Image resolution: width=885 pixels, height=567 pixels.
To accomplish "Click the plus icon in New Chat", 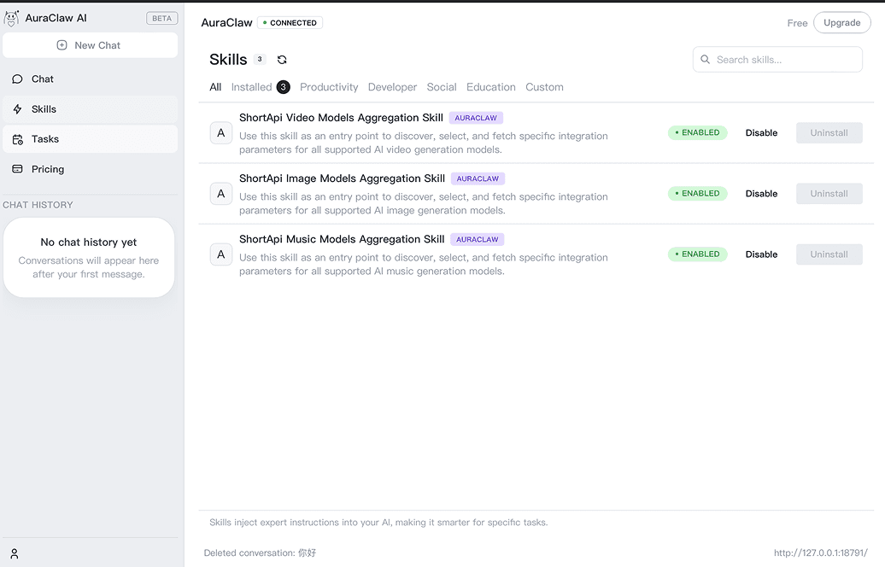I will click(62, 45).
